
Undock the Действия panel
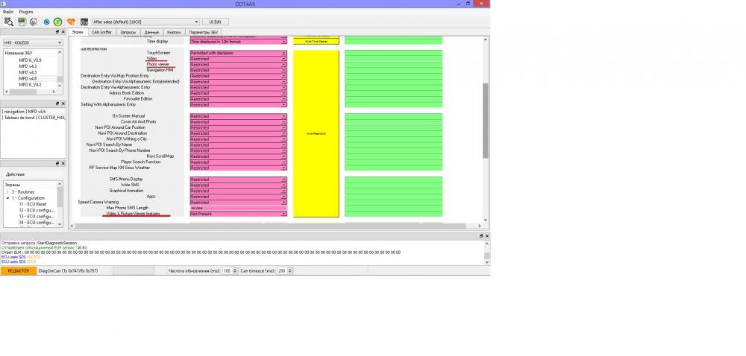pyautogui.click(x=57, y=163)
